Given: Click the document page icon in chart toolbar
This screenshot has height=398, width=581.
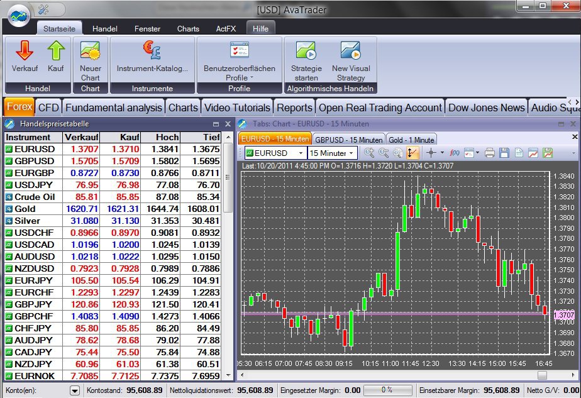Looking at the screenshot, I should [519, 153].
